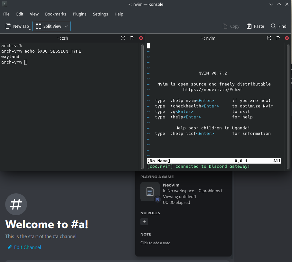Maximize the zsh terminal pane
The width and height of the screenshot is (292, 262).
point(123,38)
